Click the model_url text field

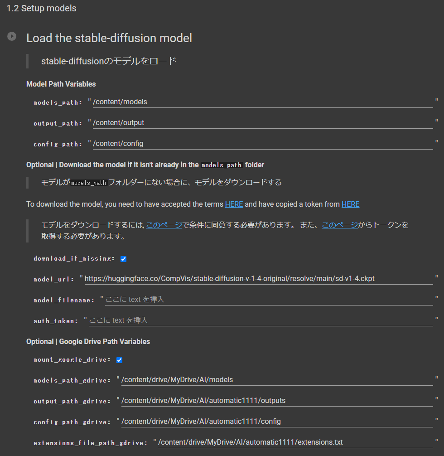pos(258,279)
